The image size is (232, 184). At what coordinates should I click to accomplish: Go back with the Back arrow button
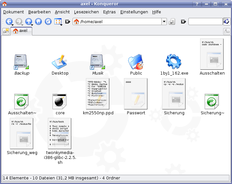9,21
